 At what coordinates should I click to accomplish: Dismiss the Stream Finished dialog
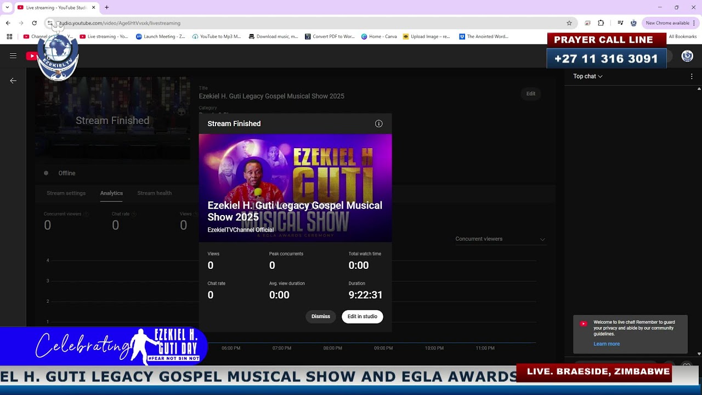click(x=321, y=317)
